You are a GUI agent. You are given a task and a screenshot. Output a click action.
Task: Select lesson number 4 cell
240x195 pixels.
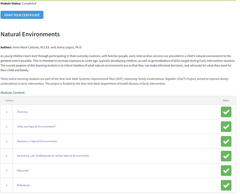point(6,156)
